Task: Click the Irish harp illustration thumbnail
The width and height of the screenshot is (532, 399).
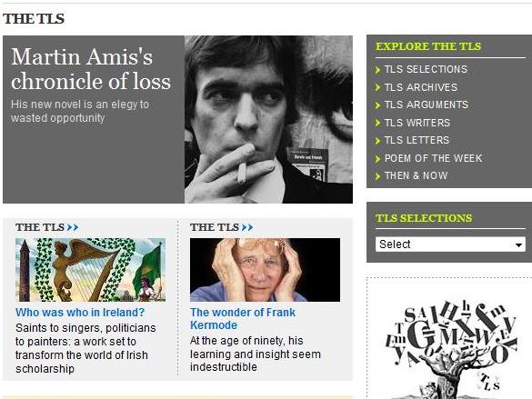Action: pyautogui.click(x=90, y=270)
